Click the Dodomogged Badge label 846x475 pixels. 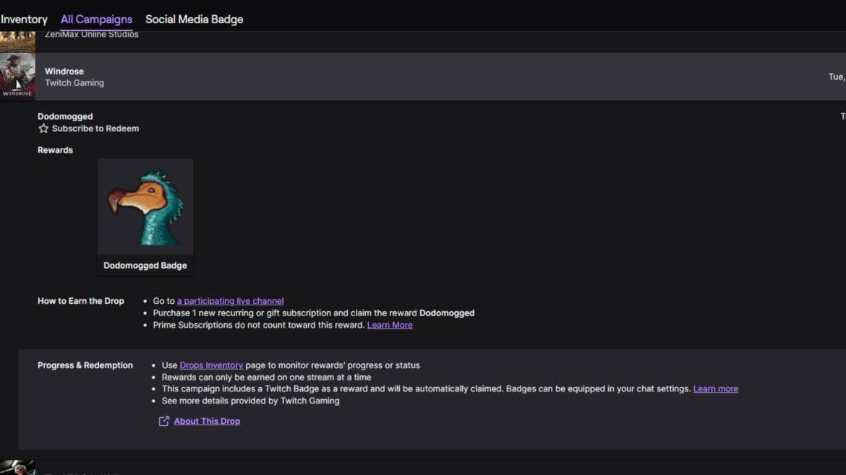pos(145,266)
